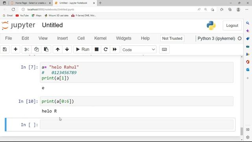Open the Edit menu
The height and width of the screenshot is (142, 252).
(x=25, y=38)
